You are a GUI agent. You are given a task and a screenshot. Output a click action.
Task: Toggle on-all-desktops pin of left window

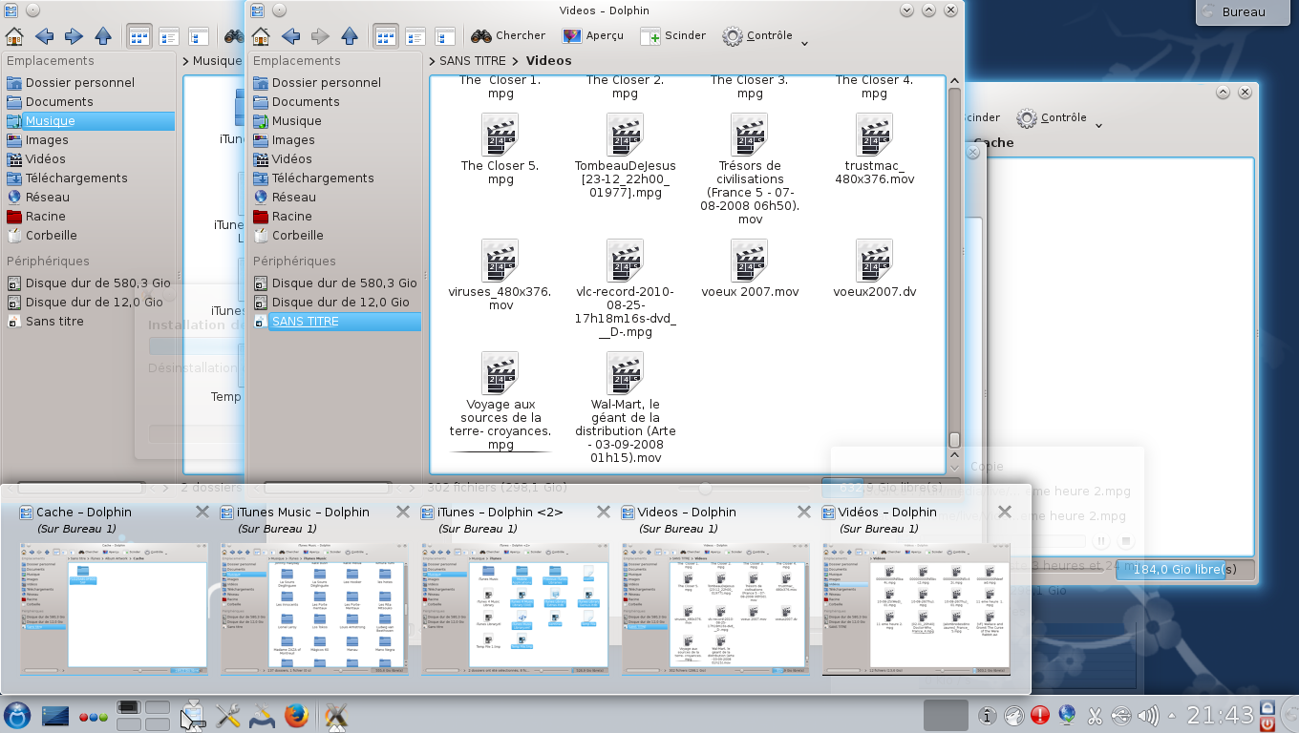(32, 10)
